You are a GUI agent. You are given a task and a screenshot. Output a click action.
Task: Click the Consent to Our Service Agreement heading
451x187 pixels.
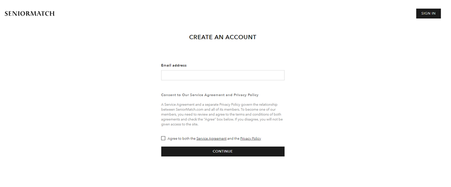click(x=210, y=95)
